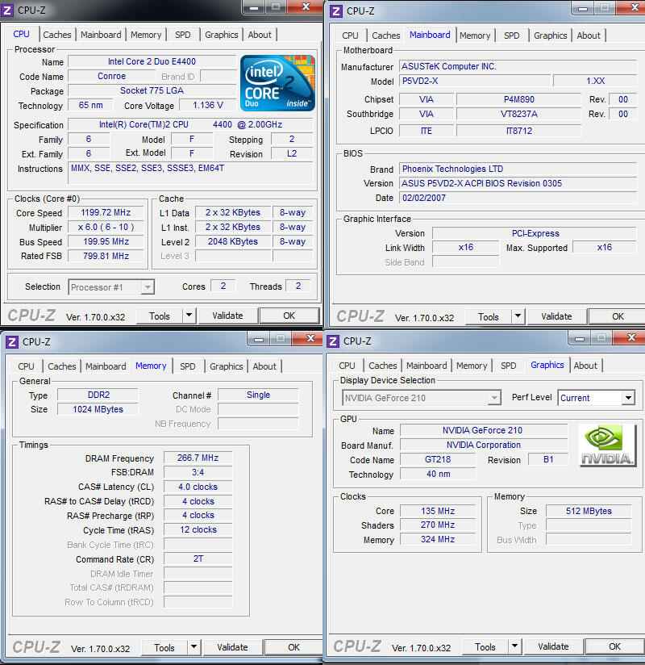This screenshot has width=645, height=665.
Task: Click the Intel Core 2 Duo E4400 name field
Action: (152, 61)
